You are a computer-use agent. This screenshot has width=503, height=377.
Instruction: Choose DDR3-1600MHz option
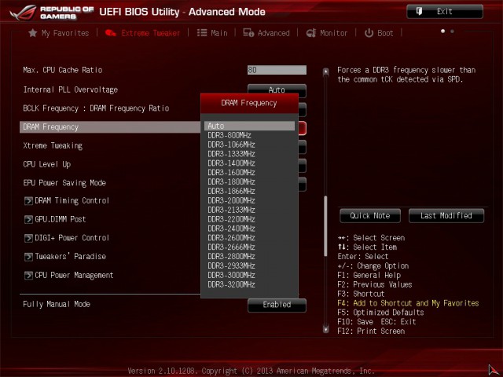point(249,173)
